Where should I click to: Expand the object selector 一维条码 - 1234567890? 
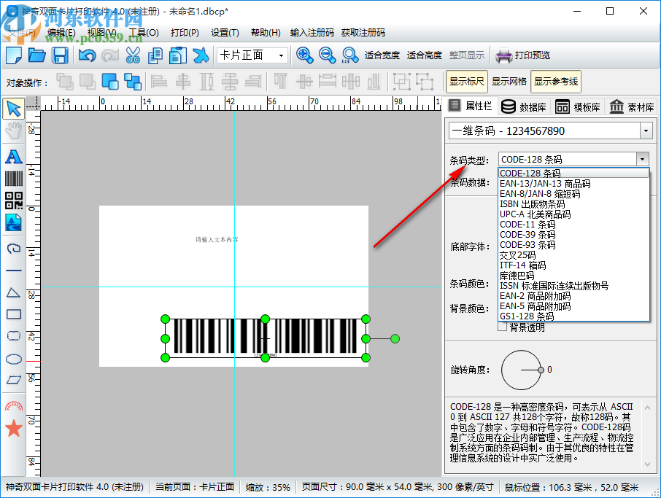[x=646, y=131]
